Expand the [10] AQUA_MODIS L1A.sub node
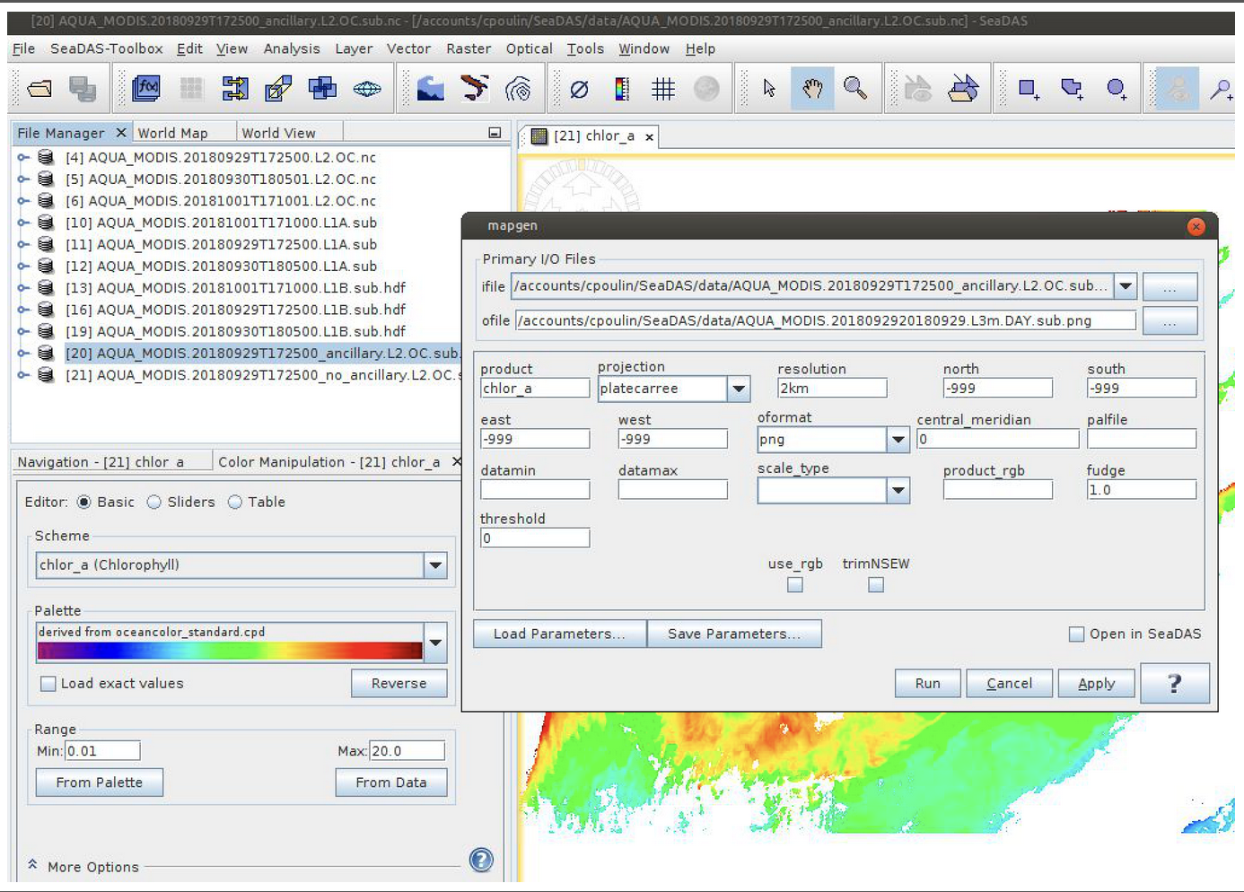 (23, 223)
